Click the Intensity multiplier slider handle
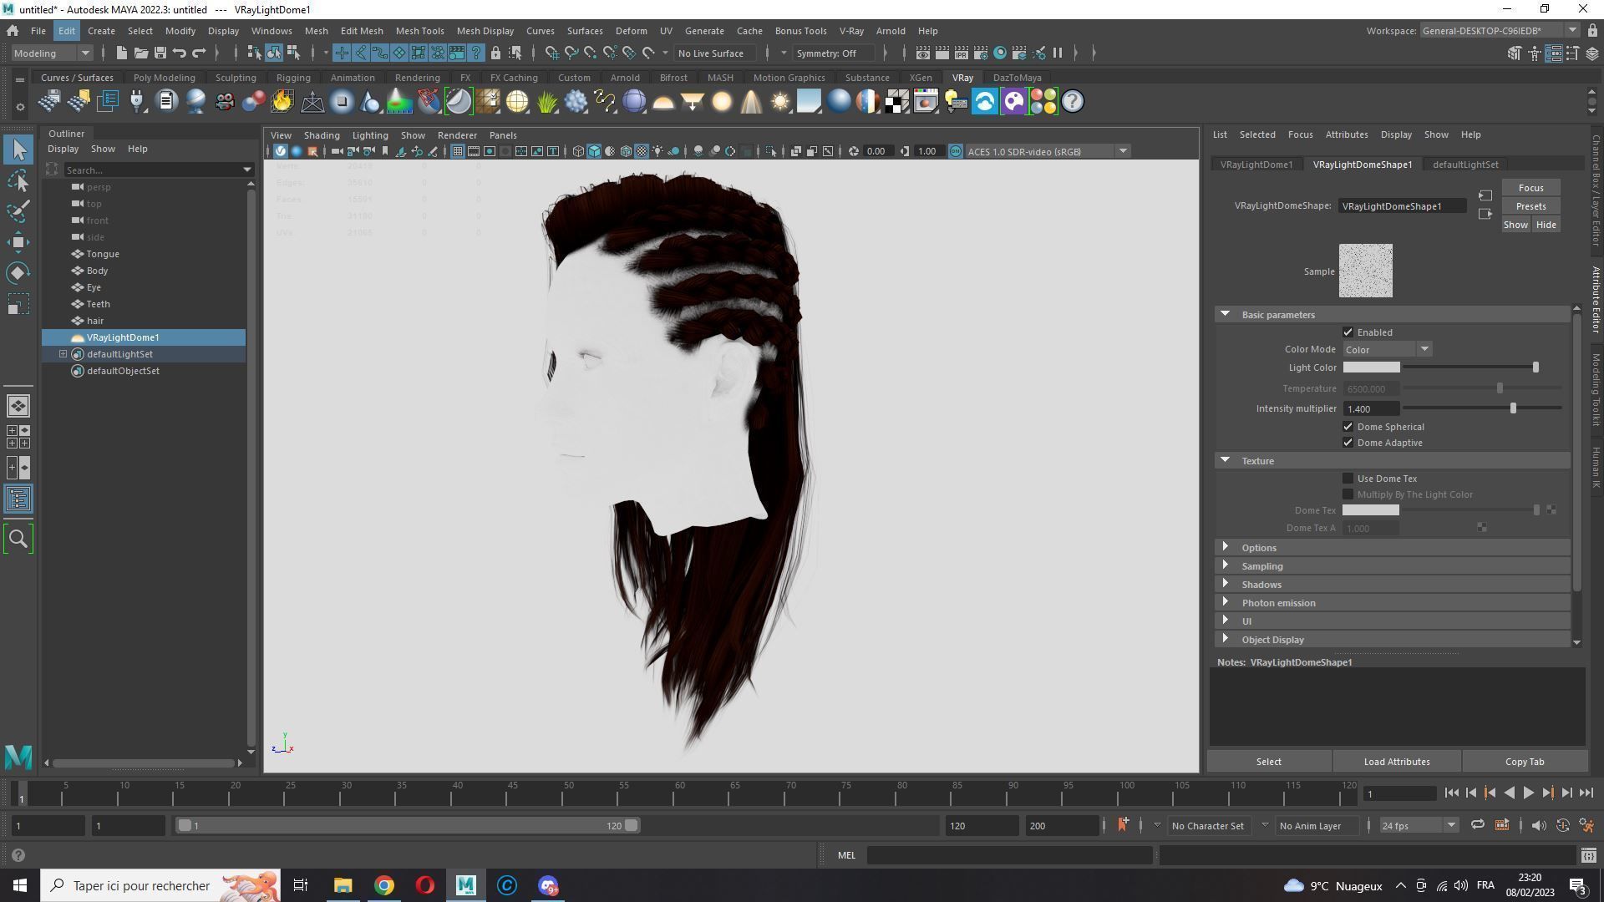 (x=1513, y=408)
